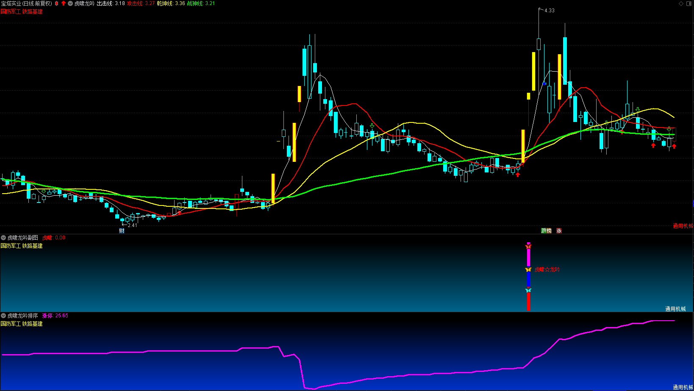Image resolution: width=694 pixels, height=391 pixels.
Task: Click 国防军工 tag in the 虎啸龙吟排序 panel
Action: [x=11, y=324]
